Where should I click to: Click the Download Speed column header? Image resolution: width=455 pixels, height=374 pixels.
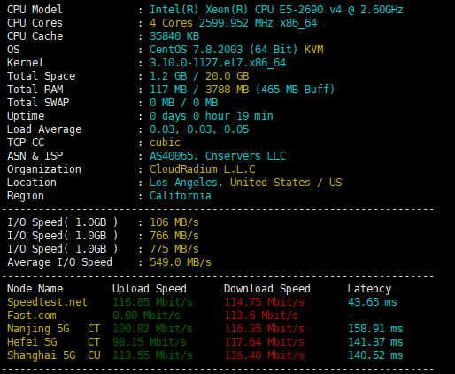coord(267,289)
